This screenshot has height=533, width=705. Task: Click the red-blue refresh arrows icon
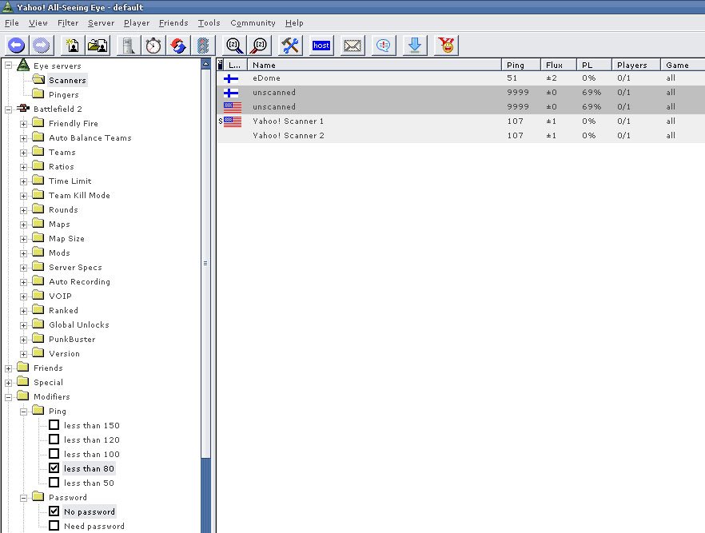point(178,46)
